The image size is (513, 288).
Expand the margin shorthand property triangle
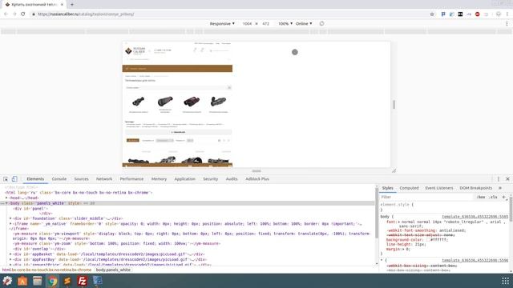[404, 249]
